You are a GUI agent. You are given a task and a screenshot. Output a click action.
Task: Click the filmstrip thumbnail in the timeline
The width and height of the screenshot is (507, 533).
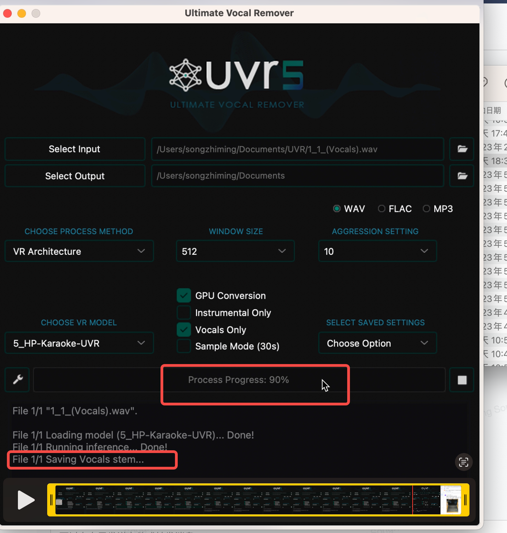pyautogui.click(x=258, y=500)
